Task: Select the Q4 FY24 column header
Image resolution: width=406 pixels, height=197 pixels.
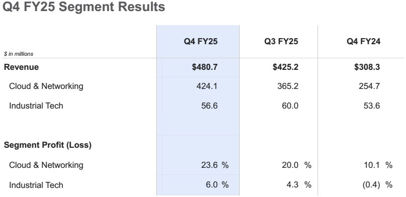Action: tap(363, 41)
